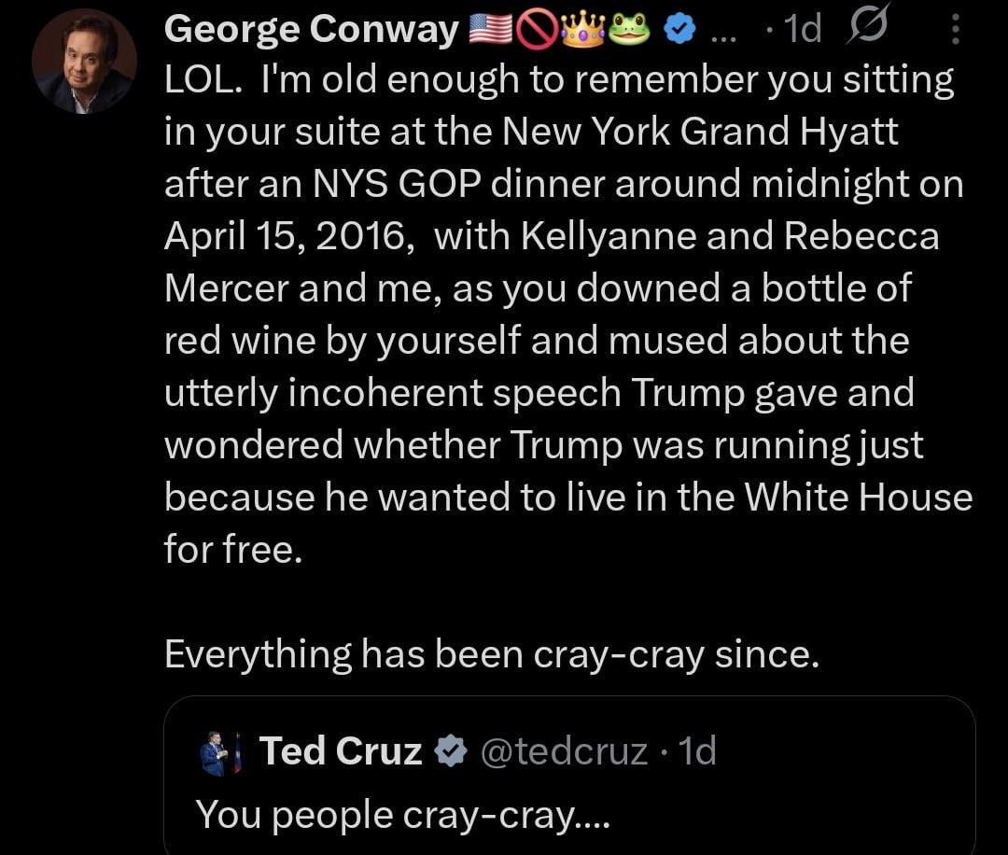Viewport: 1008px width, 855px height.
Task: Click the crown emoji beside the name
Action: click(581, 32)
